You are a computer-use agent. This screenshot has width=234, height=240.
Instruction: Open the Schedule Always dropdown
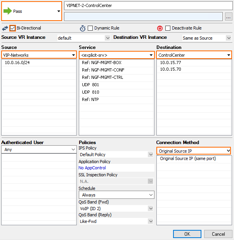coord(116,195)
